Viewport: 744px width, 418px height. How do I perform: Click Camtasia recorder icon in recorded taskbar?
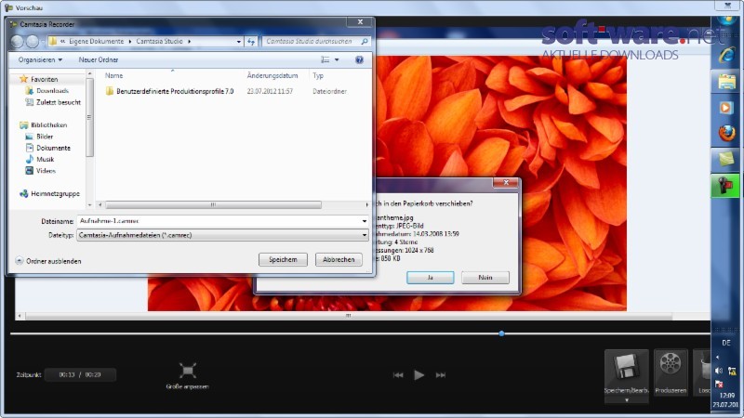(726, 185)
